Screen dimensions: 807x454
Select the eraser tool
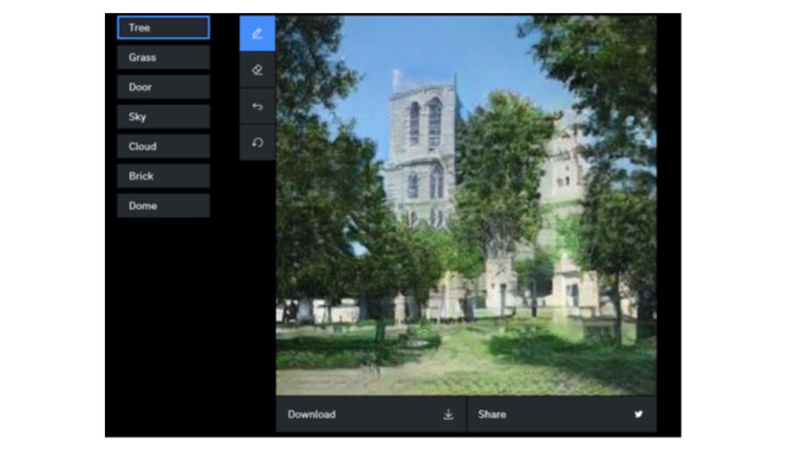tap(256, 70)
